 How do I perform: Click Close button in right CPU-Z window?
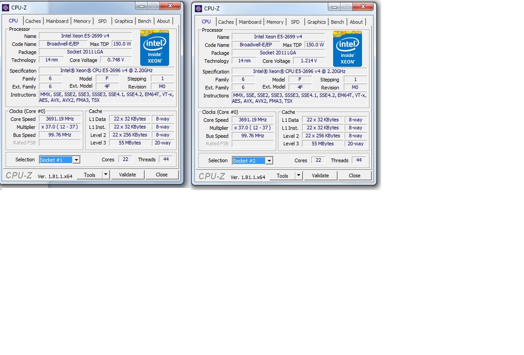(x=354, y=176)
